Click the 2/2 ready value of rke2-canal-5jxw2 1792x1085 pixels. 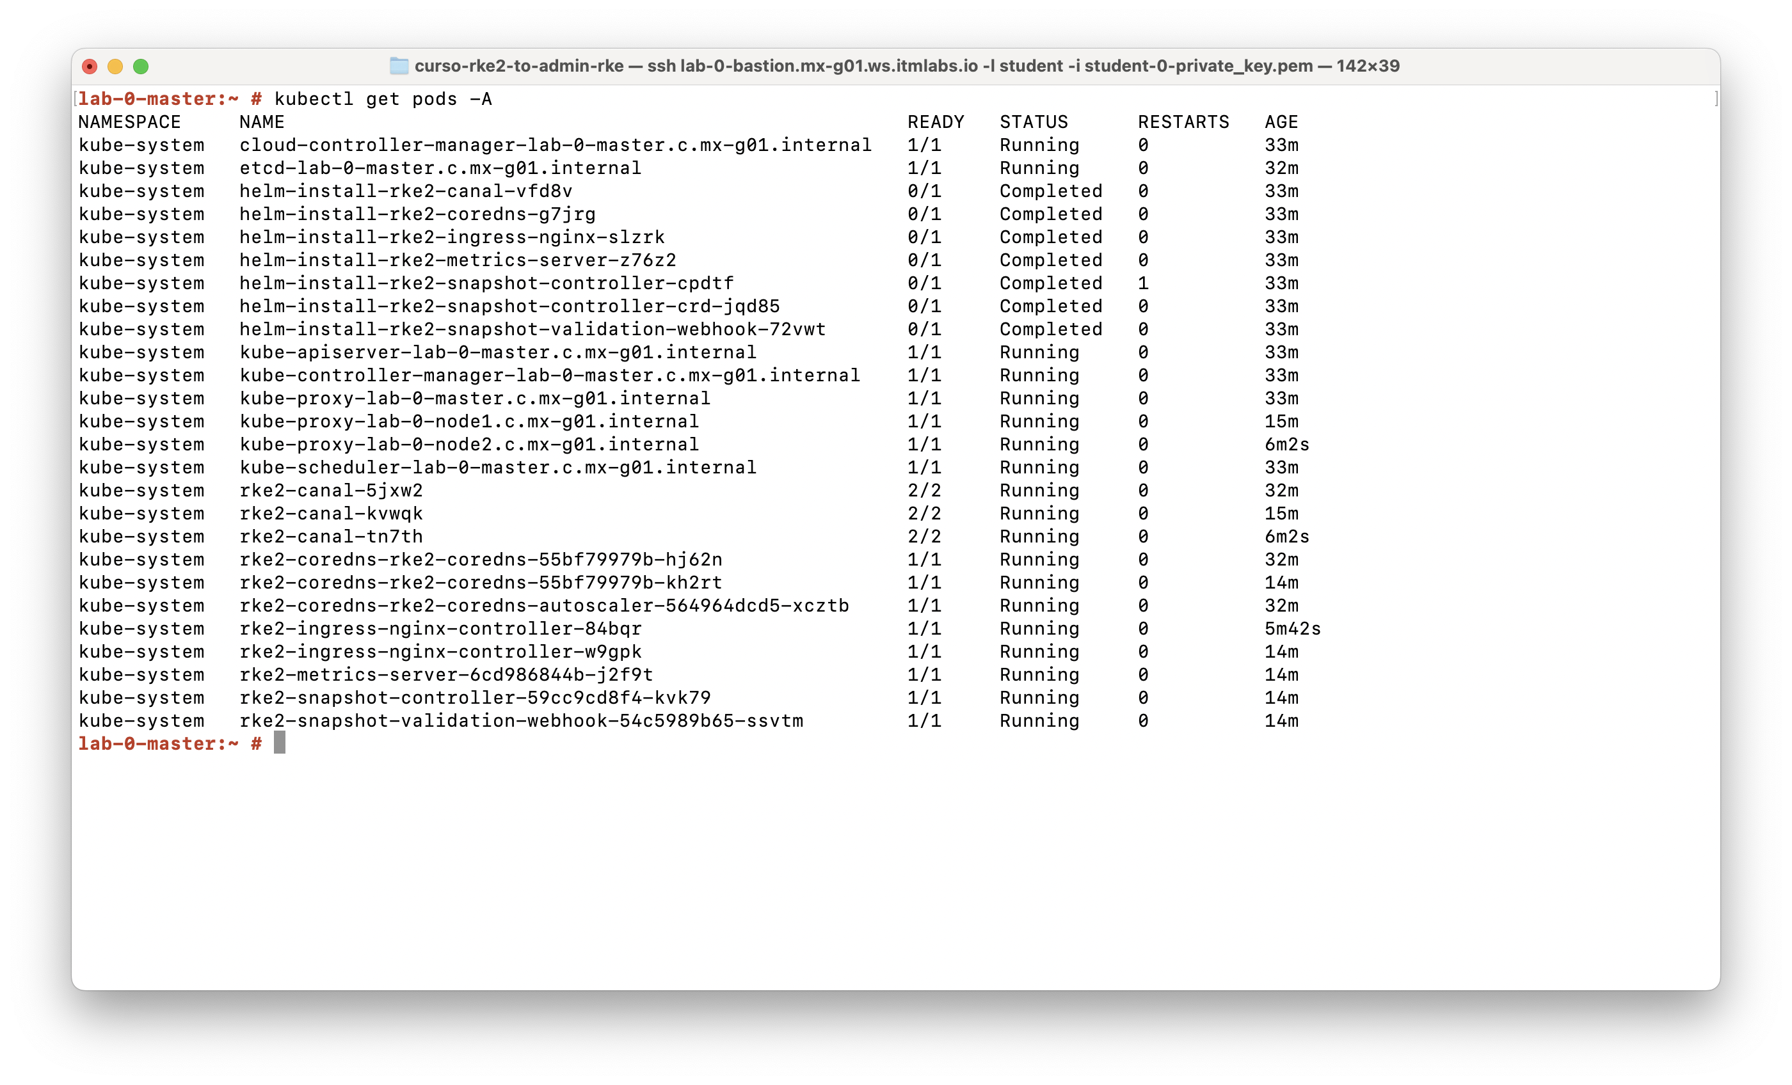coord(924,491)
